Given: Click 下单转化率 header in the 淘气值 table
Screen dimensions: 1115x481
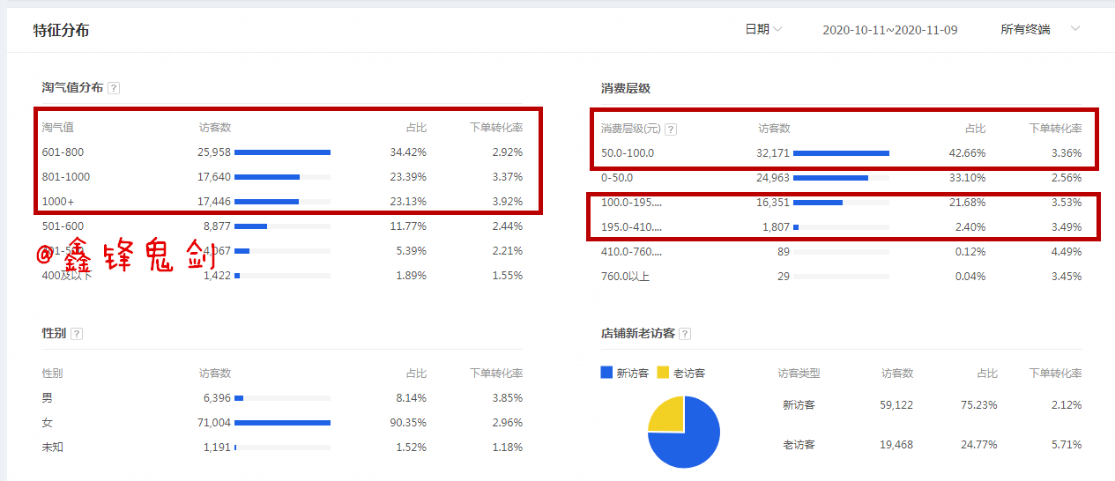Looking at the screenshot, I should click(x=495, y=128).
